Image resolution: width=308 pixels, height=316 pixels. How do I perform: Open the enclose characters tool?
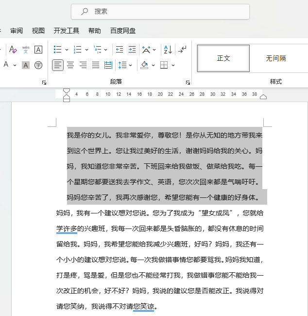tap(38, 65)
